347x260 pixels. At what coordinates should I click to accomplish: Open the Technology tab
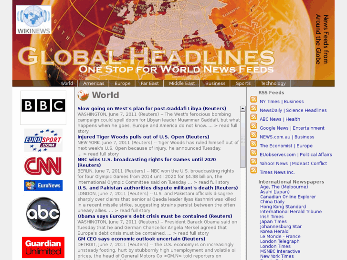(273, 83)
